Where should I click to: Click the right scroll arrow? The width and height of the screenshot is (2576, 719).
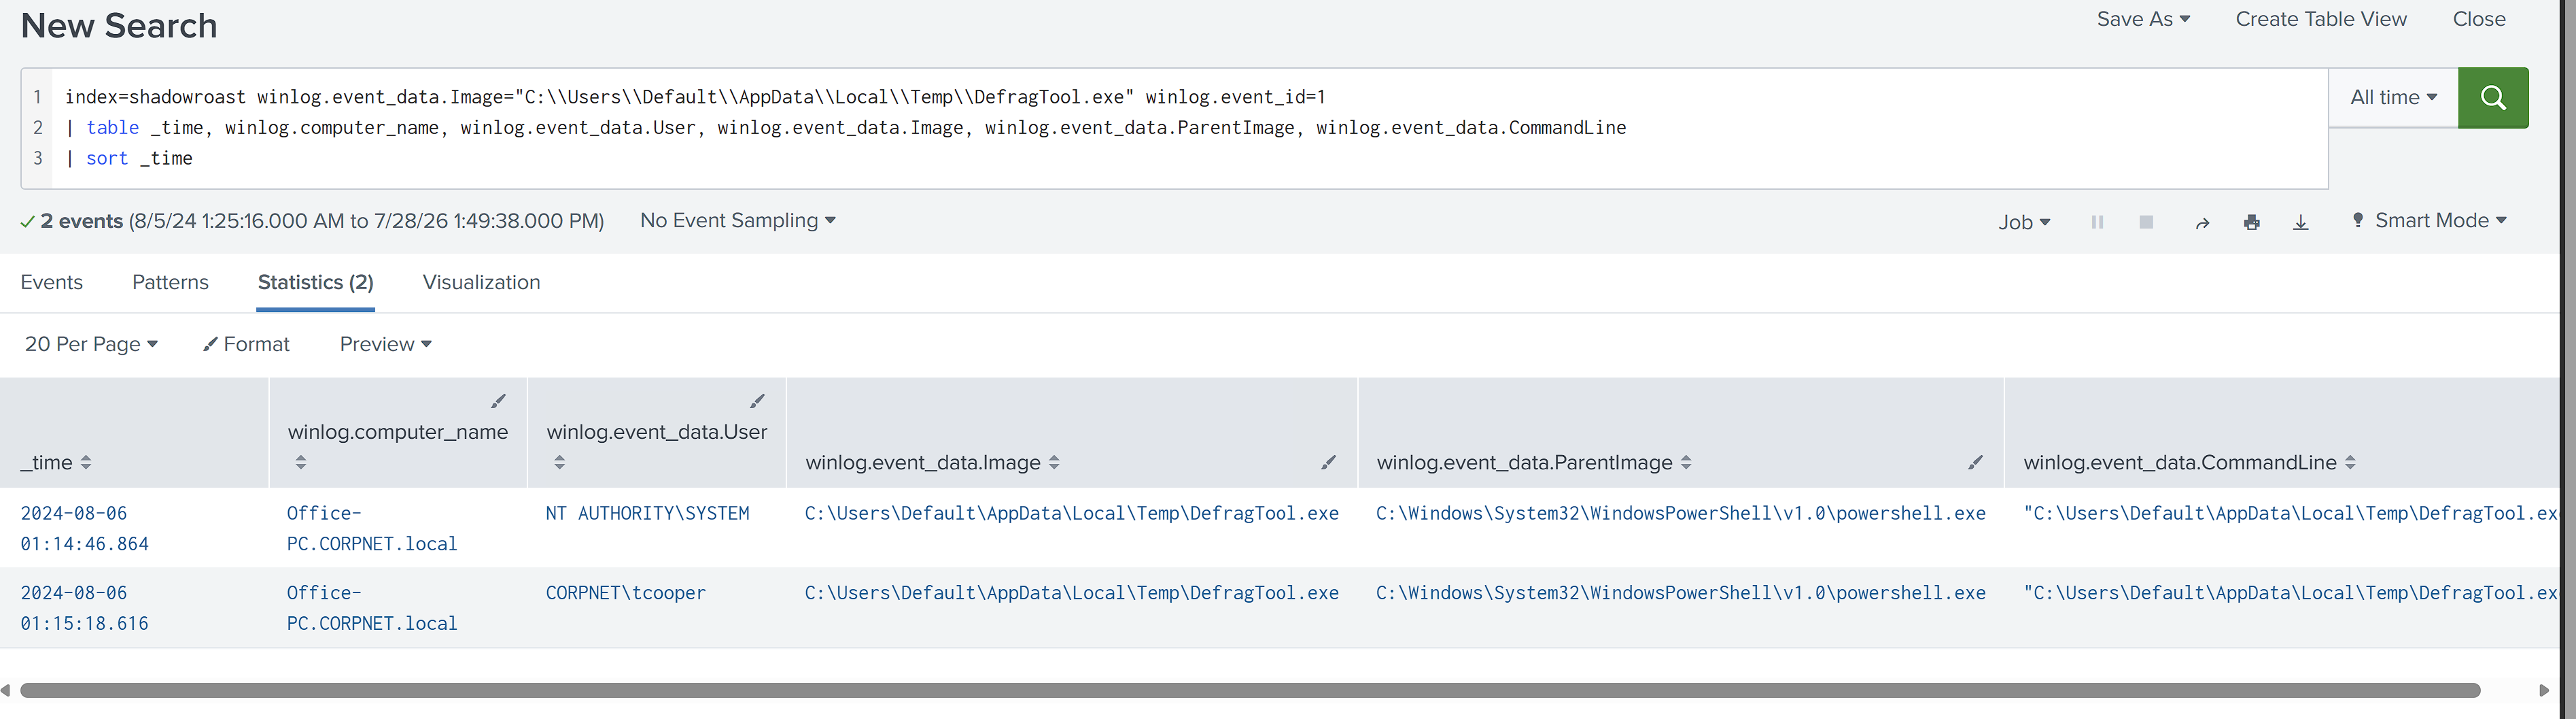[2544, 691]
